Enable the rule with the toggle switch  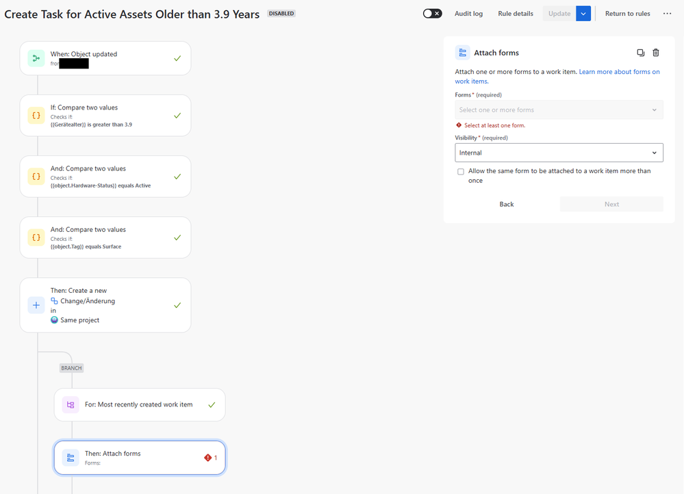tap(432, 14)
